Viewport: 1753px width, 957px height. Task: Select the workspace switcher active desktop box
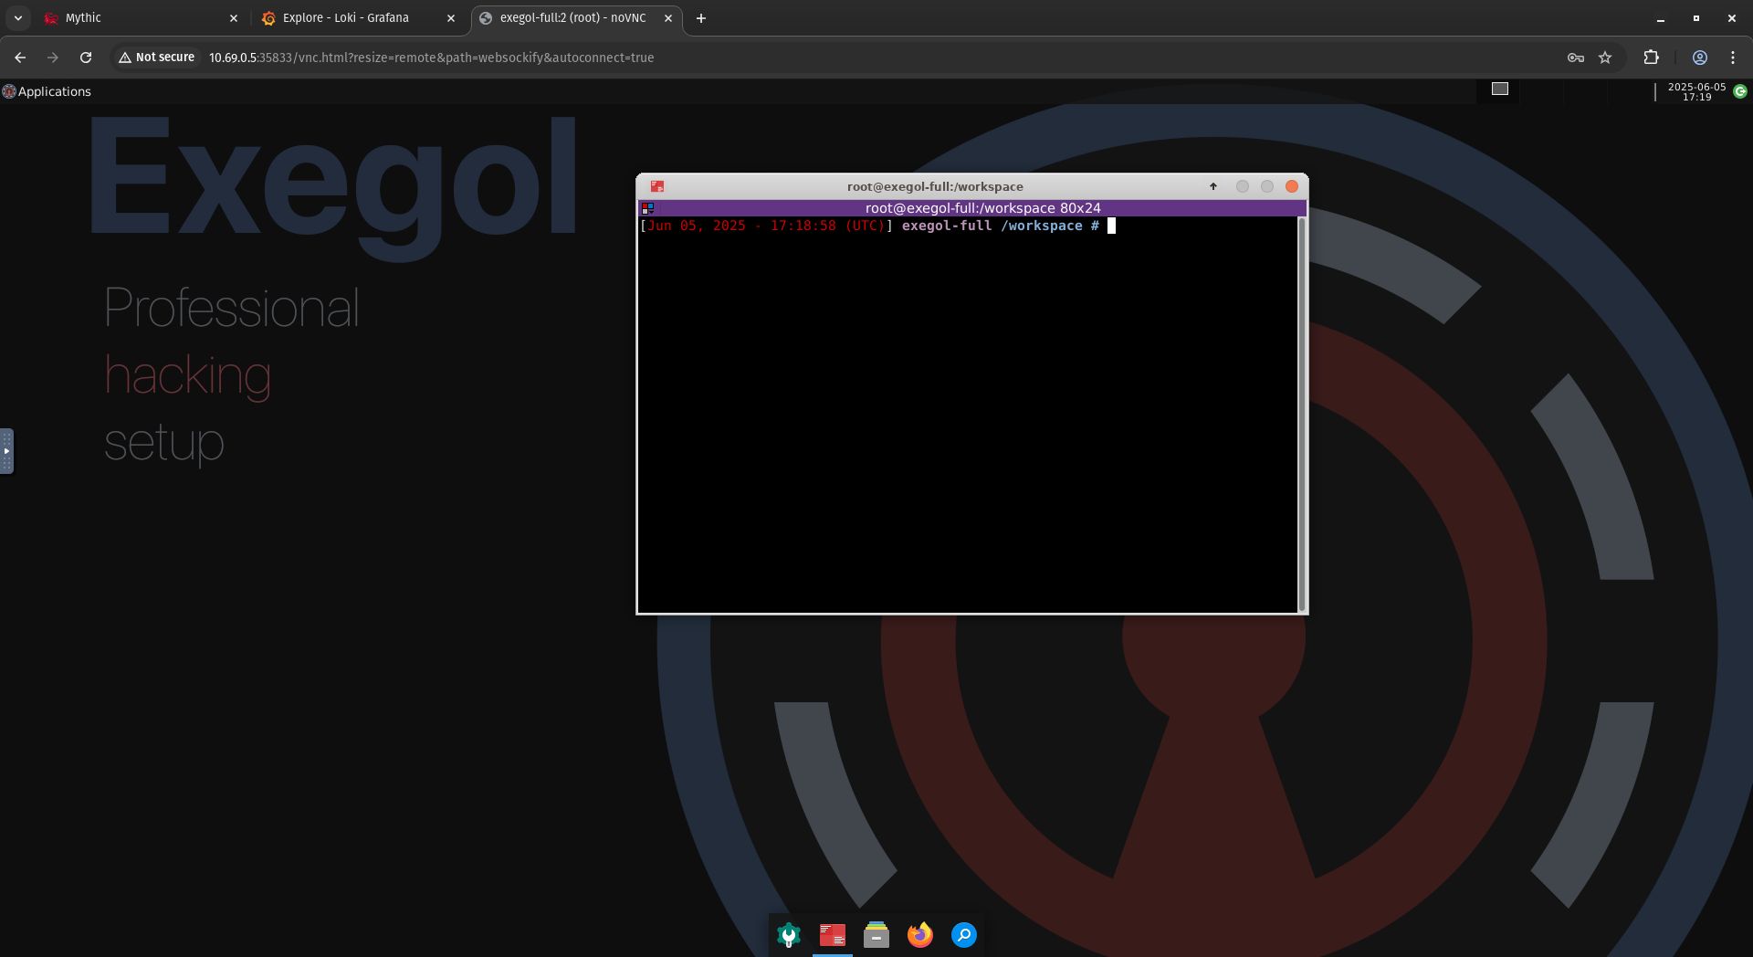pyautogui.click(x=1499, y=89)
